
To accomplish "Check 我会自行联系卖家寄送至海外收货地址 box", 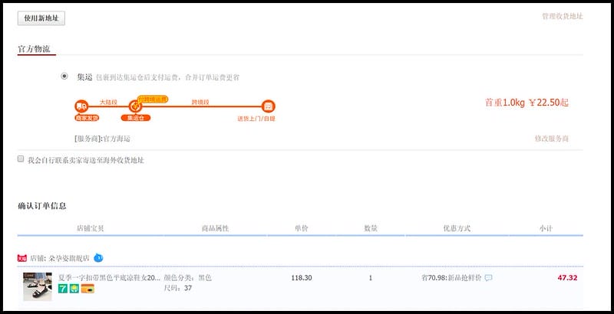I will 21,159.
